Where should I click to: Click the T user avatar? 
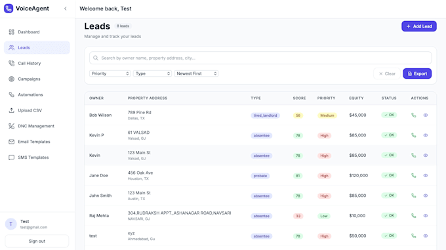pos(10,224)
